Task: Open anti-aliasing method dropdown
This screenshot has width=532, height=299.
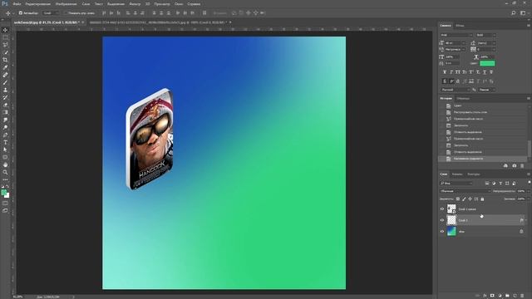Action: click(x=486, y=90)
